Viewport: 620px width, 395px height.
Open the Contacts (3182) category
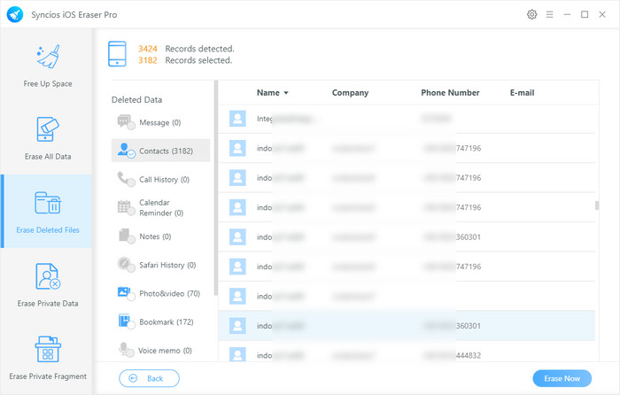coord(160,151)
